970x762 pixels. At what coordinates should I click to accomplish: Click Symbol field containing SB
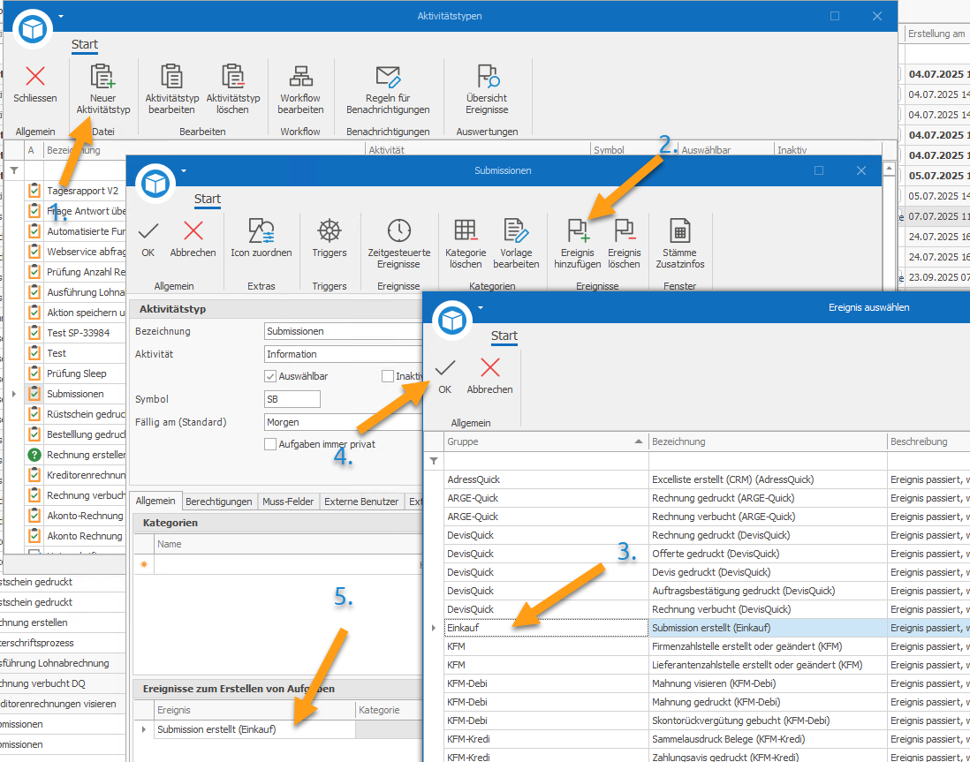click(x=292, y=400)
